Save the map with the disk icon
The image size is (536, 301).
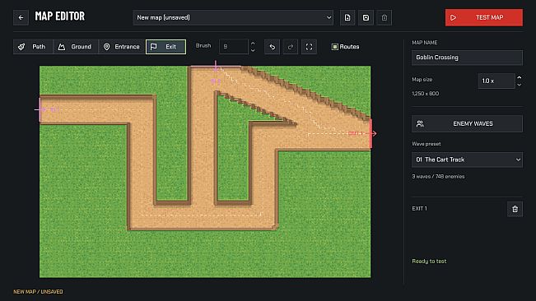(366, 17)
